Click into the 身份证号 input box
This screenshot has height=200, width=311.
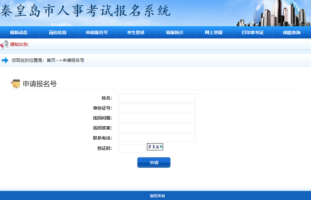157,108
